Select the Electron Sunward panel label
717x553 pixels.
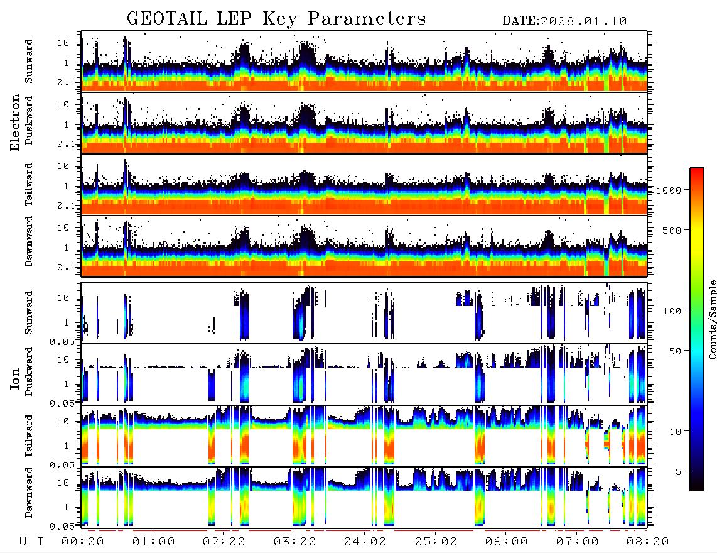[x=29, y=62]
